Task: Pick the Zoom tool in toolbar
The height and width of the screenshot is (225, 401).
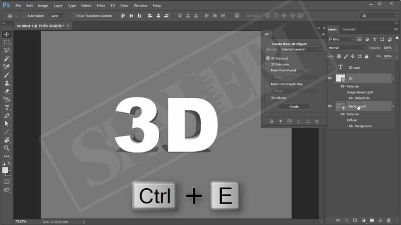Action: pos(7,148)
